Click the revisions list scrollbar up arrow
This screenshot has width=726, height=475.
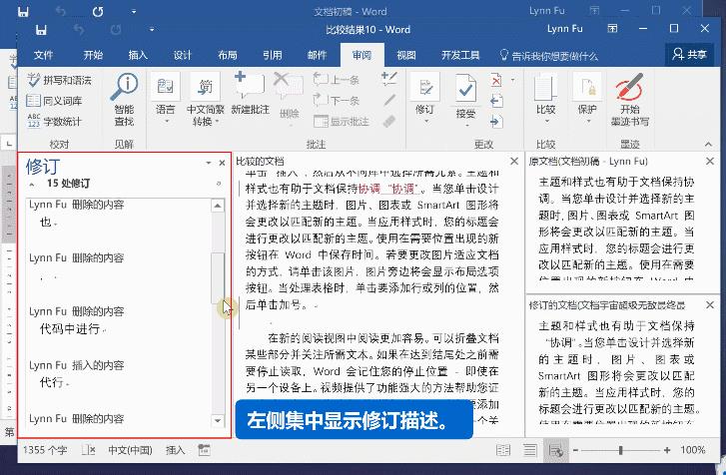point(217,206)
